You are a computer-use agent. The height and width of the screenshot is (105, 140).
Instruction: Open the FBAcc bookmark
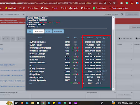[x=45, y=8]
